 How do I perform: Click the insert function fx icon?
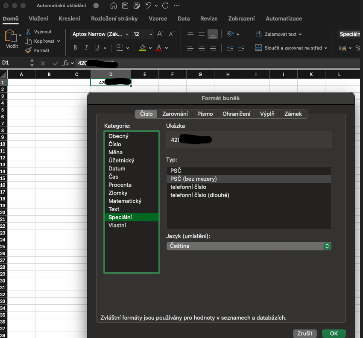pyautogui.click(x=66, y=63)
